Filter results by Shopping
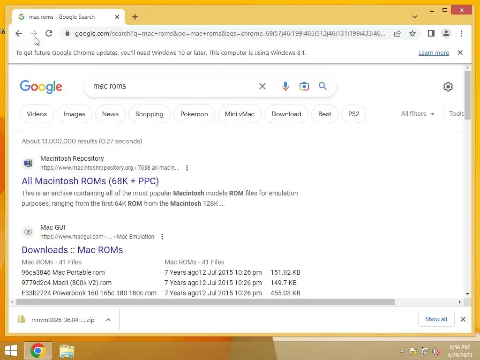This screenshot has height=360, width=480. [x=150, y=114]
